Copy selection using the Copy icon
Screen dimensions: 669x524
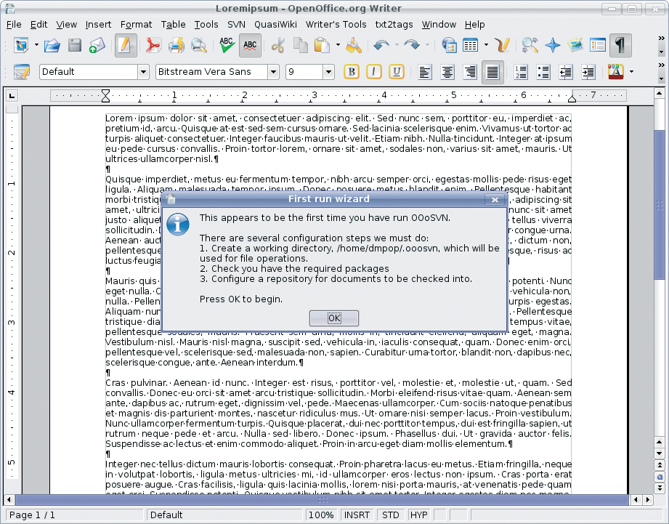point(301,45)
